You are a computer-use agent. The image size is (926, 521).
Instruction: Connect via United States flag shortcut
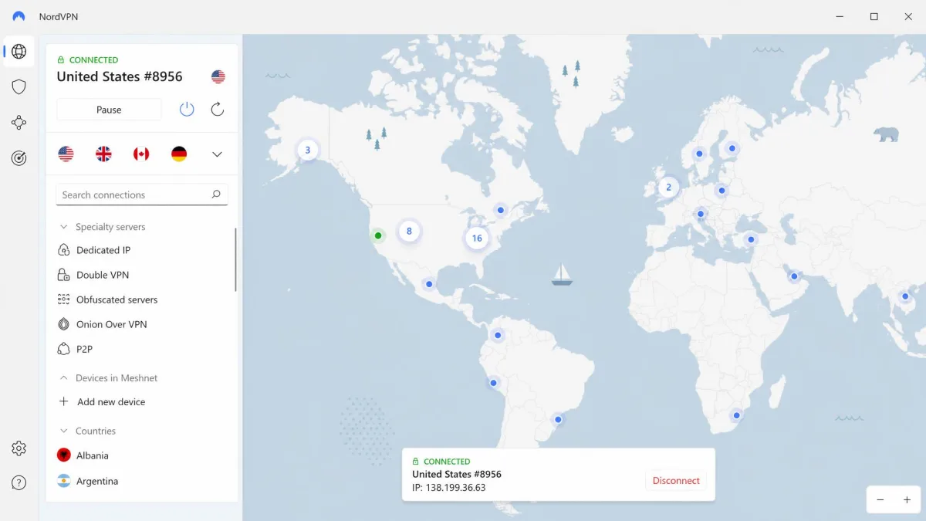[x=66, y=154]
